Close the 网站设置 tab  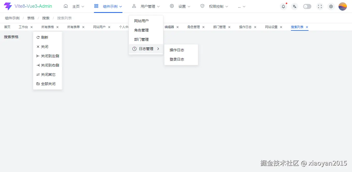click(281, 27)
